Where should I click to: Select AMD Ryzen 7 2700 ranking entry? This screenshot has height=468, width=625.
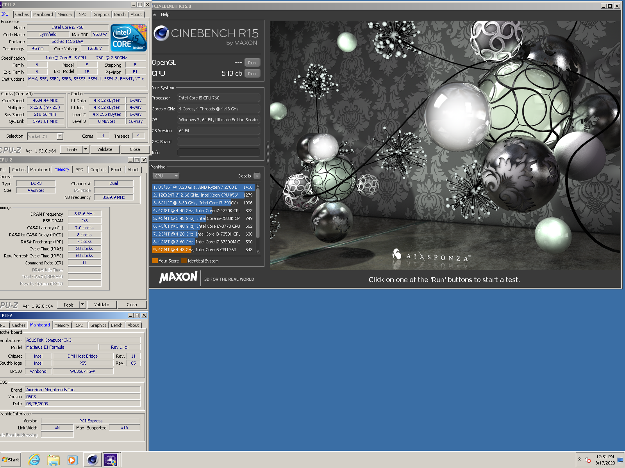(203, 187)
